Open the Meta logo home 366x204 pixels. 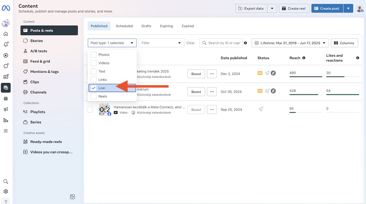pyautogui.click(x=6, y=8)
